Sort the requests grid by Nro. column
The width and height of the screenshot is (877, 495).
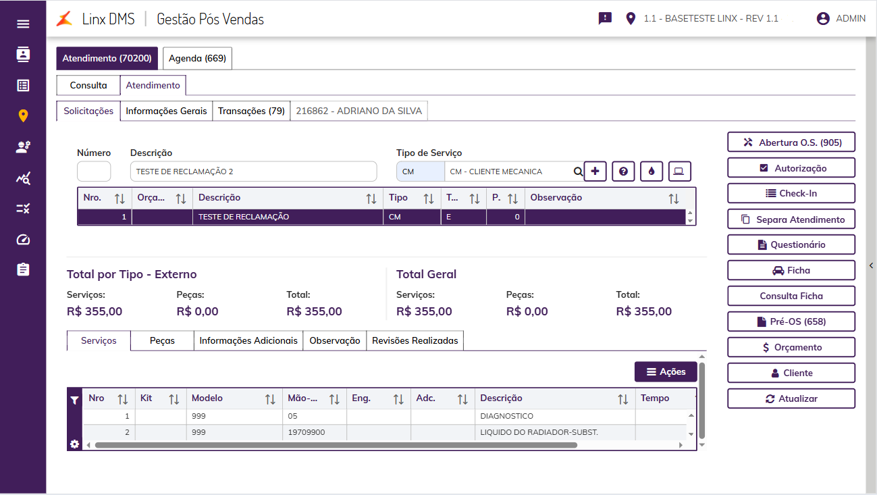pyautogui.click(x=120, y=199)
